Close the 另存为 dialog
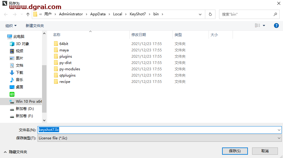Image resolution: width=283 pixels, height=158 pixels. [279, 3]
